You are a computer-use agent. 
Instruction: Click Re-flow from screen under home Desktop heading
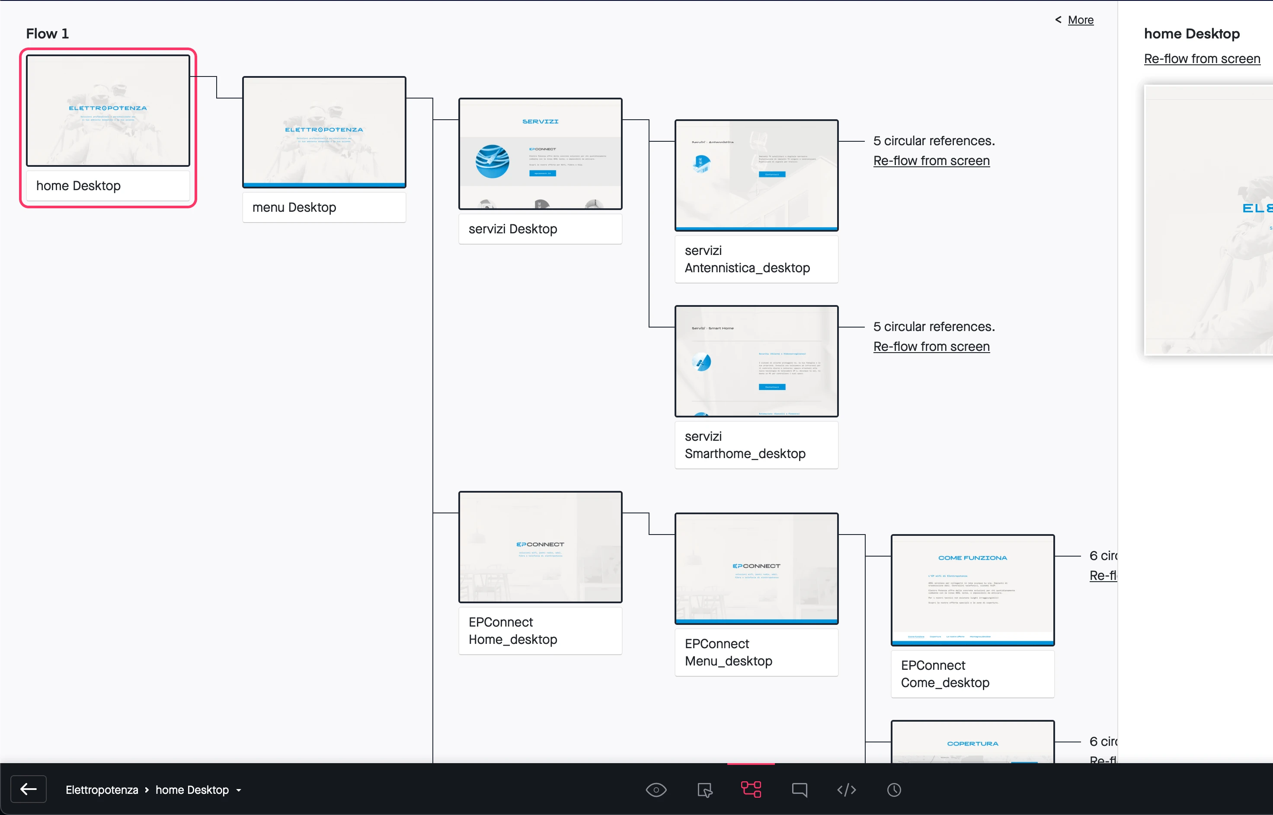[x=1202, y=59]
